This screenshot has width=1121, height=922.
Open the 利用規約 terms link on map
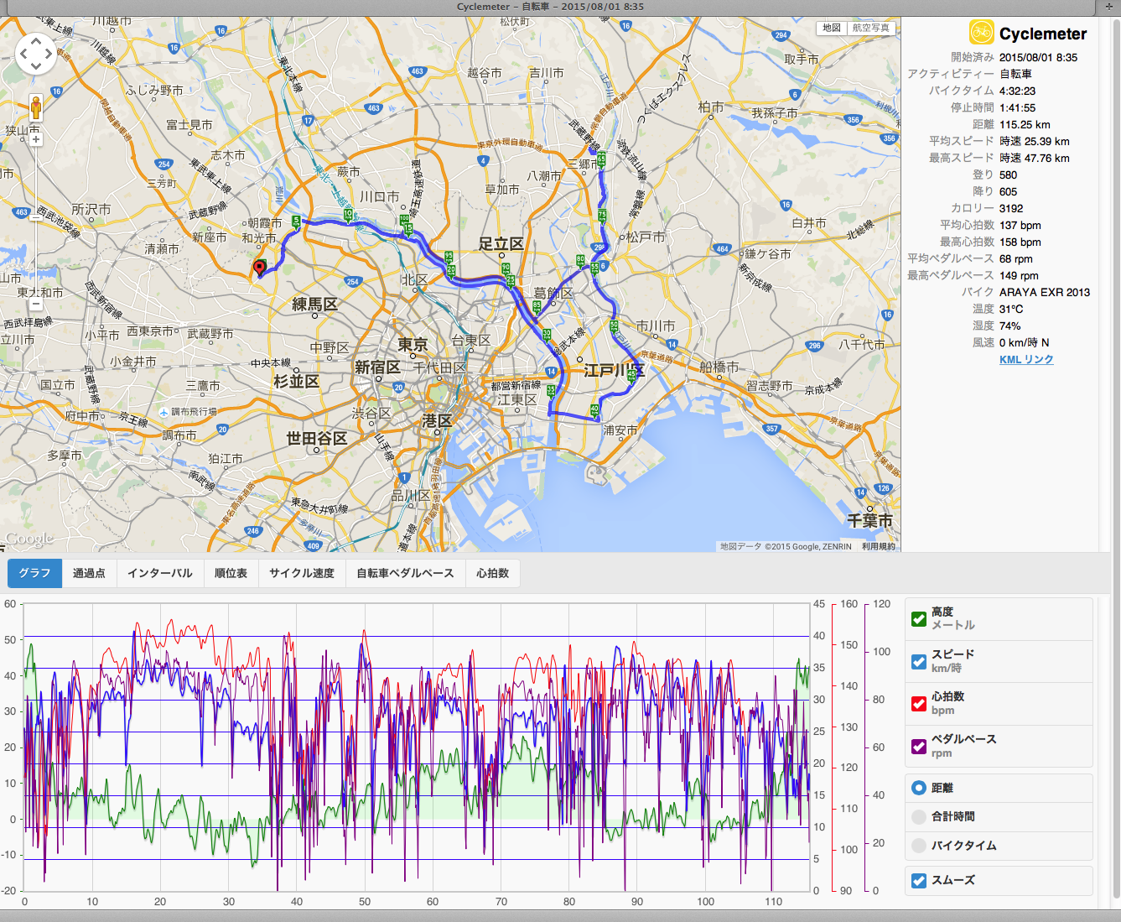point(878,546)
